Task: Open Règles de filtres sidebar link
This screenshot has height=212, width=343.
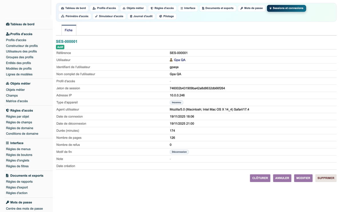Action: 17,166
